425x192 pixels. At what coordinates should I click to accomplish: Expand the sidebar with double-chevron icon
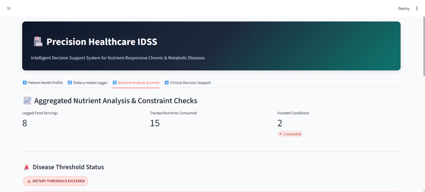9,8
